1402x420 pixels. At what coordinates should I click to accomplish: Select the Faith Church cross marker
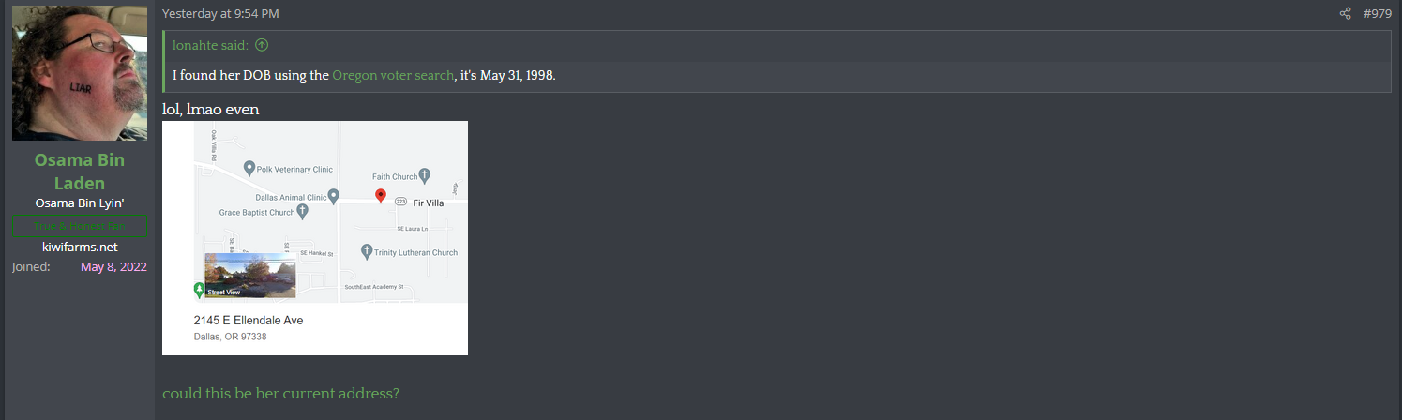[424, 175]
